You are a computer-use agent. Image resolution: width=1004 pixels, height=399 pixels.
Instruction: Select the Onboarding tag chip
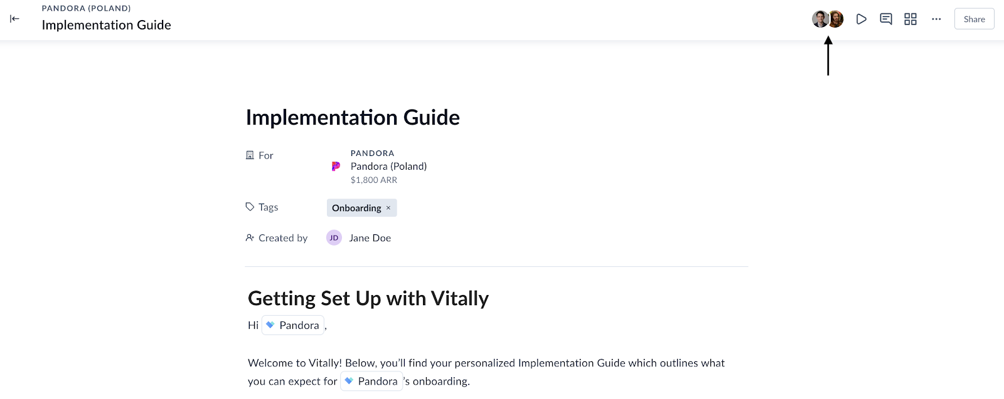[x=361, y=208]
